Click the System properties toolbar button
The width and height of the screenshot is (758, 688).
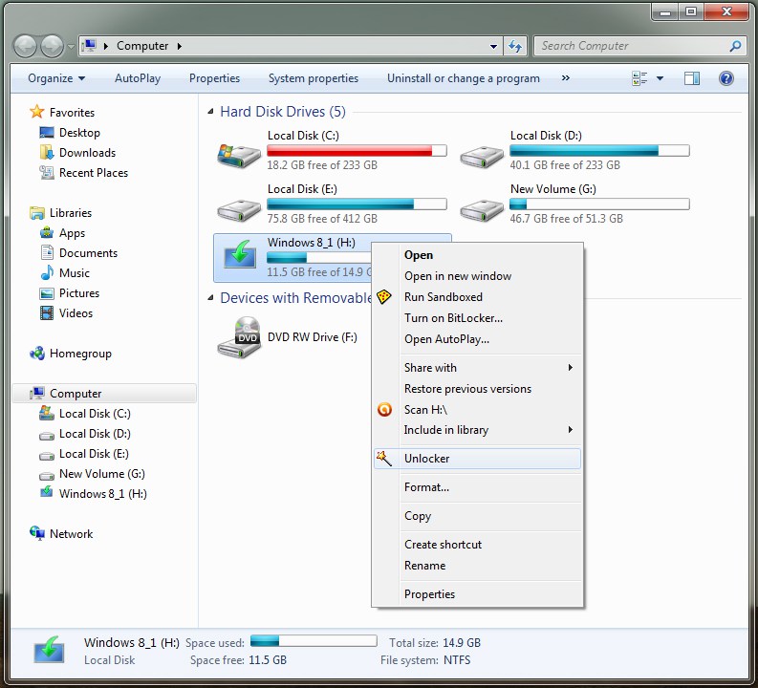click(x=314, y=78)
